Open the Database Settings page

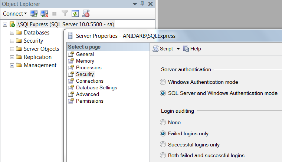pyautogui.click(x=96, y=87)
